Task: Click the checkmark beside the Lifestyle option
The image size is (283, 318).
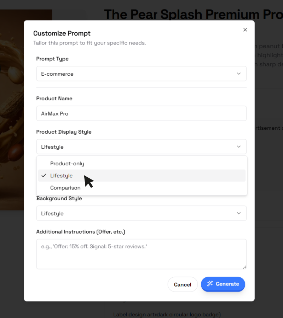Action: tap(44, 175)
